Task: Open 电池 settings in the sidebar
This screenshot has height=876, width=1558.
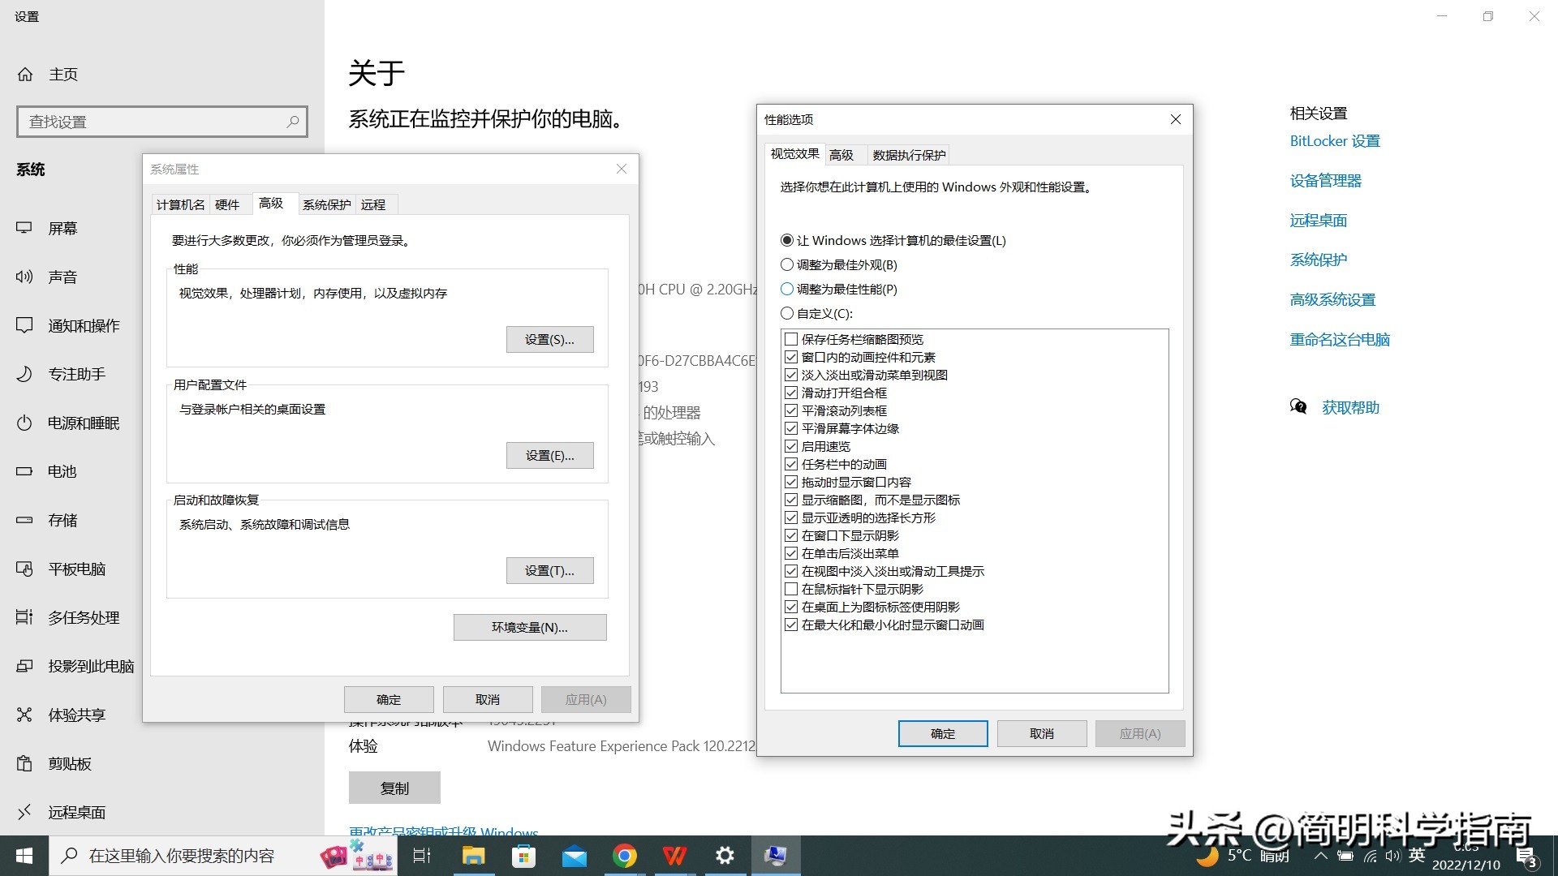Action: click(x=62, y=471)
